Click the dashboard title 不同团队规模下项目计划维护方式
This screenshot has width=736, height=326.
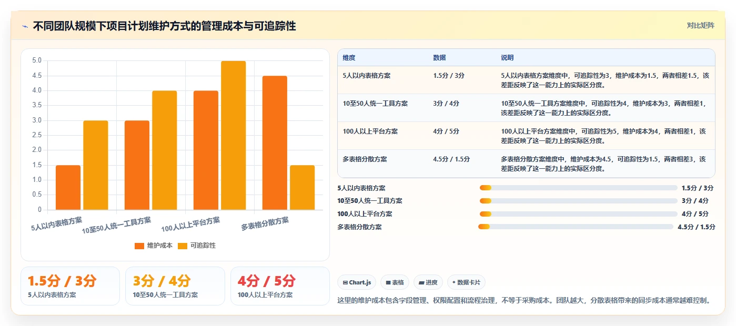(164, 26)
